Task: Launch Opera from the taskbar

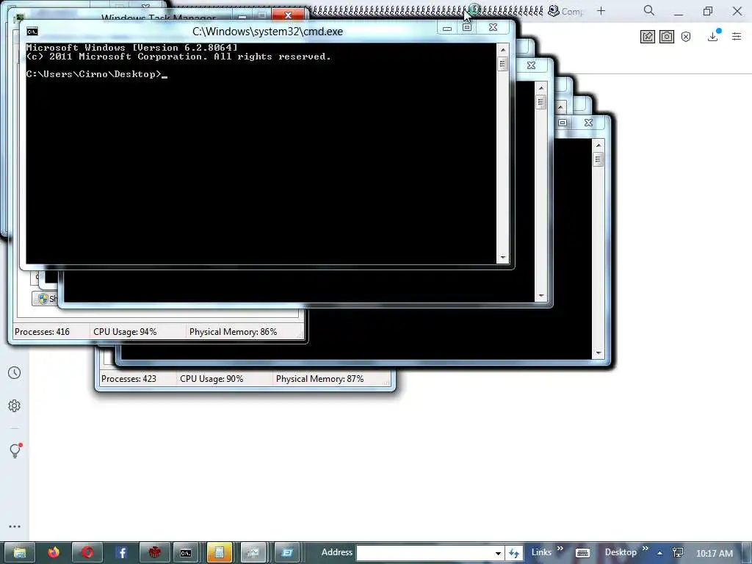Action: click(x=87, y=552)
